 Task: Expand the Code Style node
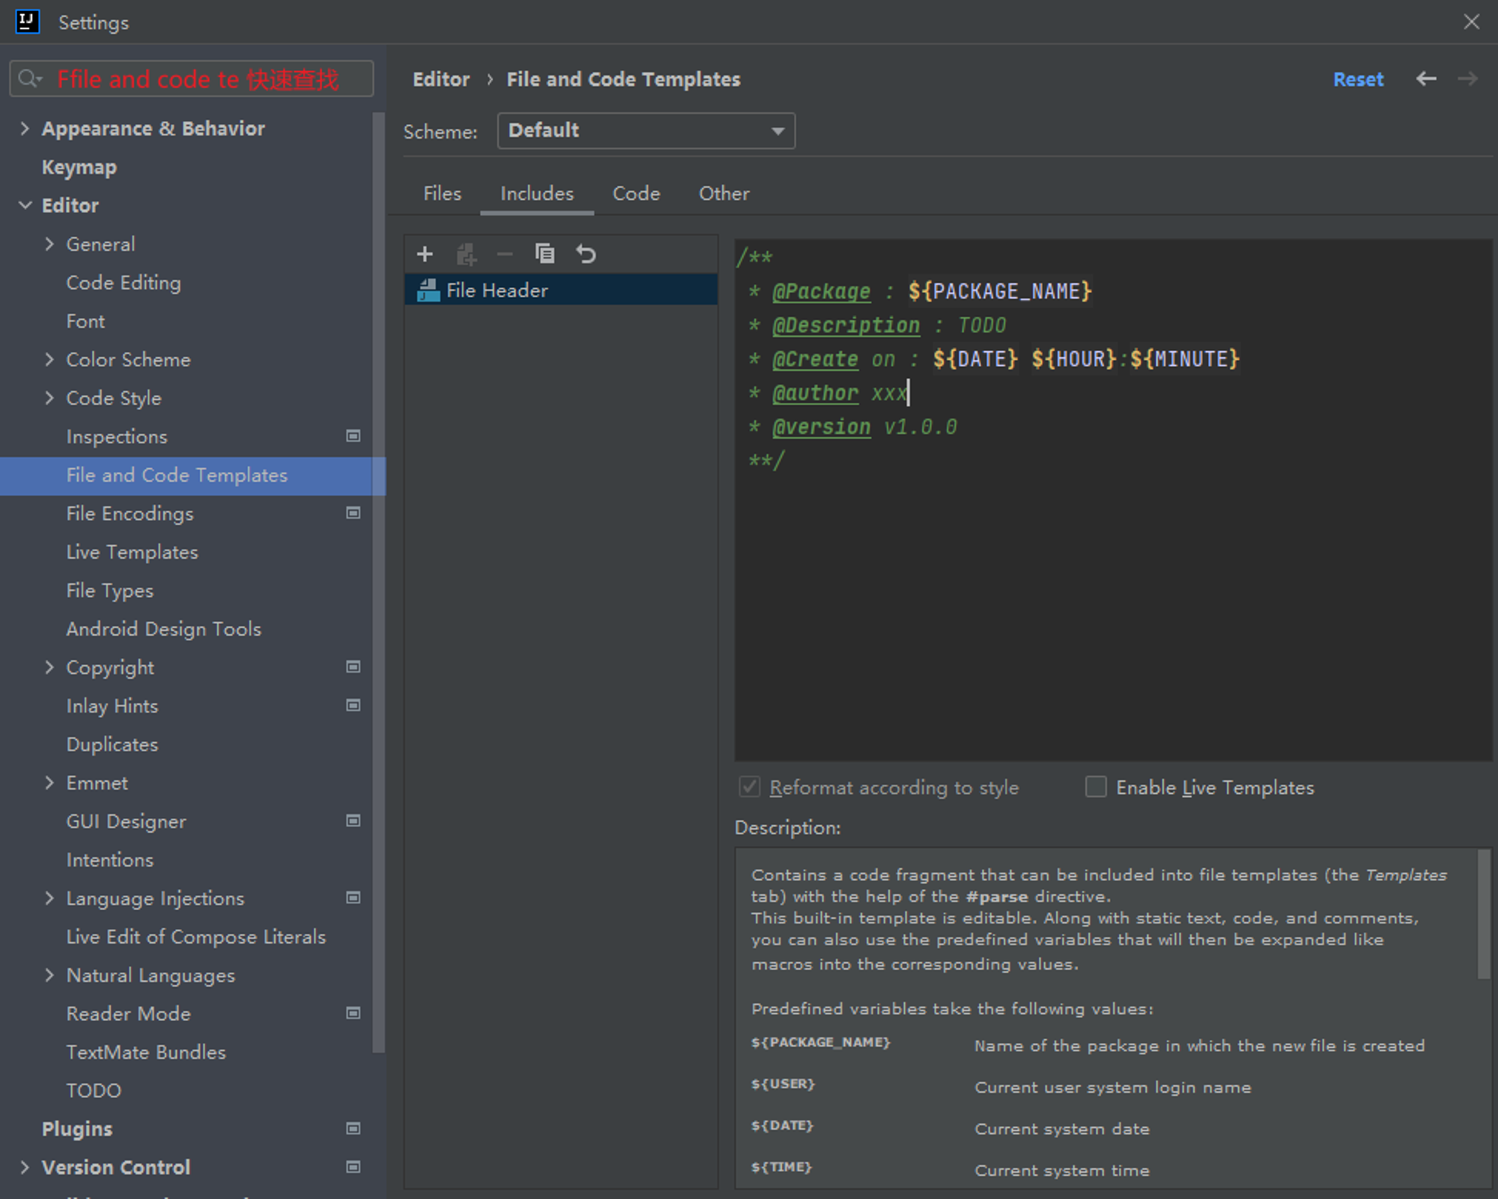(x=49, y=398)
